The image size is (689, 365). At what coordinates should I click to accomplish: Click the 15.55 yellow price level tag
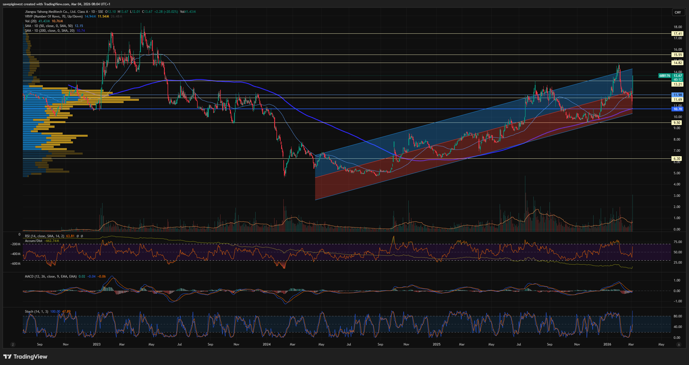click(x=678, y=55)
